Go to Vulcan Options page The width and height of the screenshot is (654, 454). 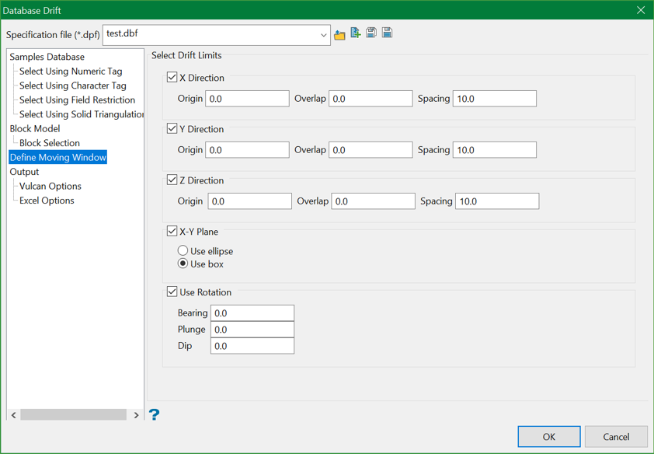point(50,186)
